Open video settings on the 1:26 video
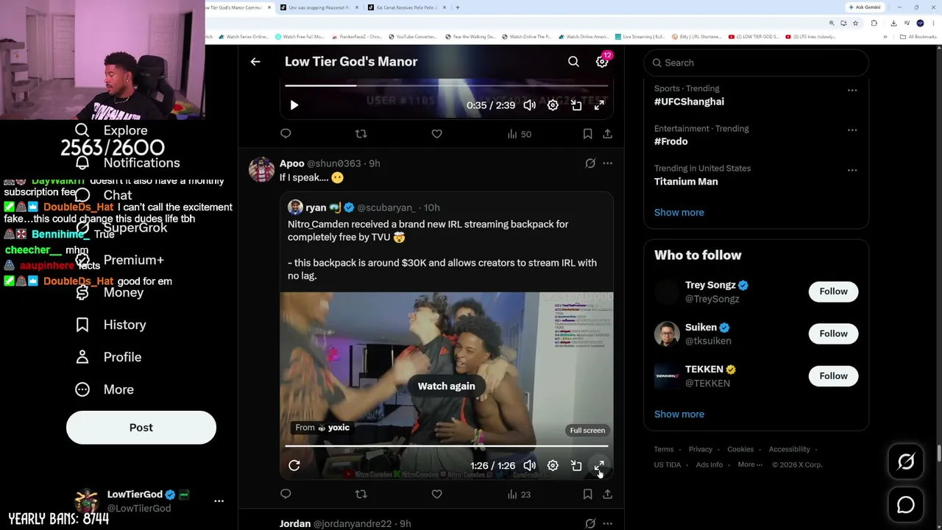This screenshot has height=530, width=942. pyautogui.click(x=553, y=465)
